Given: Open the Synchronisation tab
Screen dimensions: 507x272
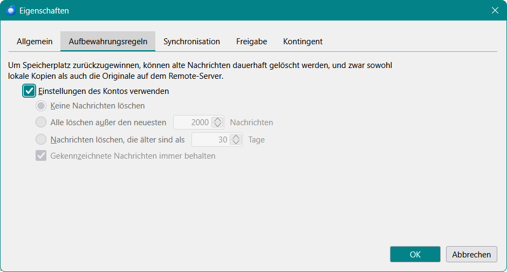Looking at the screenshot, I should (x=191, y=42).
